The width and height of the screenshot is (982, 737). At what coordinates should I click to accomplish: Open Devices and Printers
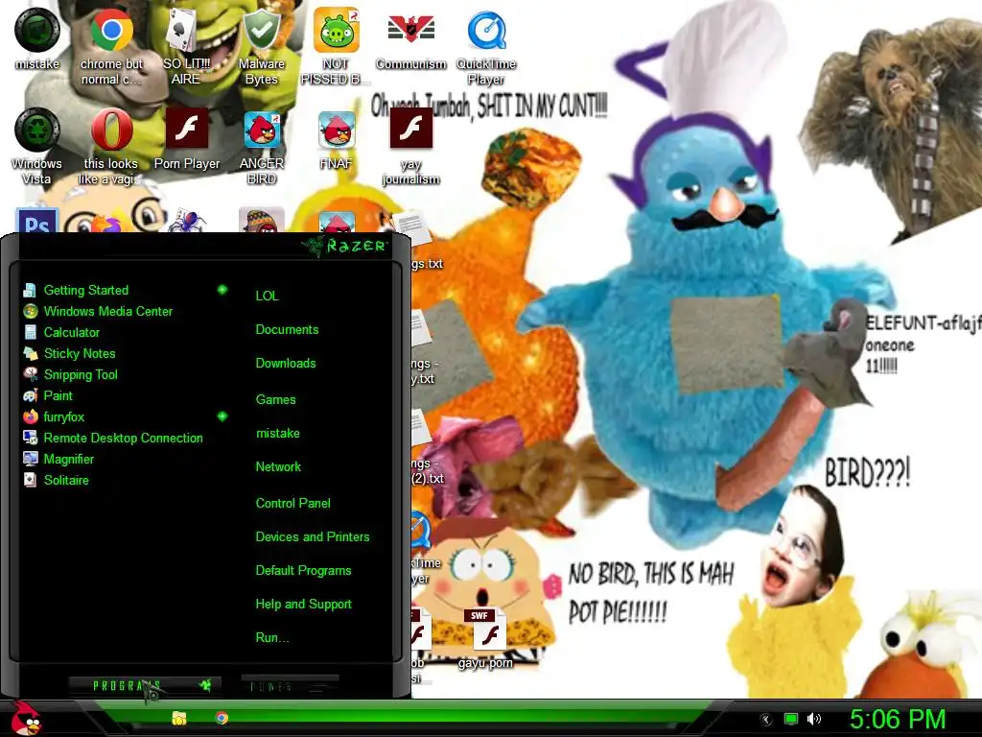(x=313, y=536)
